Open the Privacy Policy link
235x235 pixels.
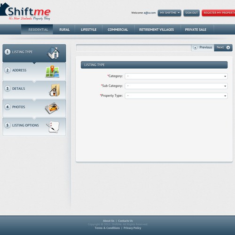tap(132, 228)
